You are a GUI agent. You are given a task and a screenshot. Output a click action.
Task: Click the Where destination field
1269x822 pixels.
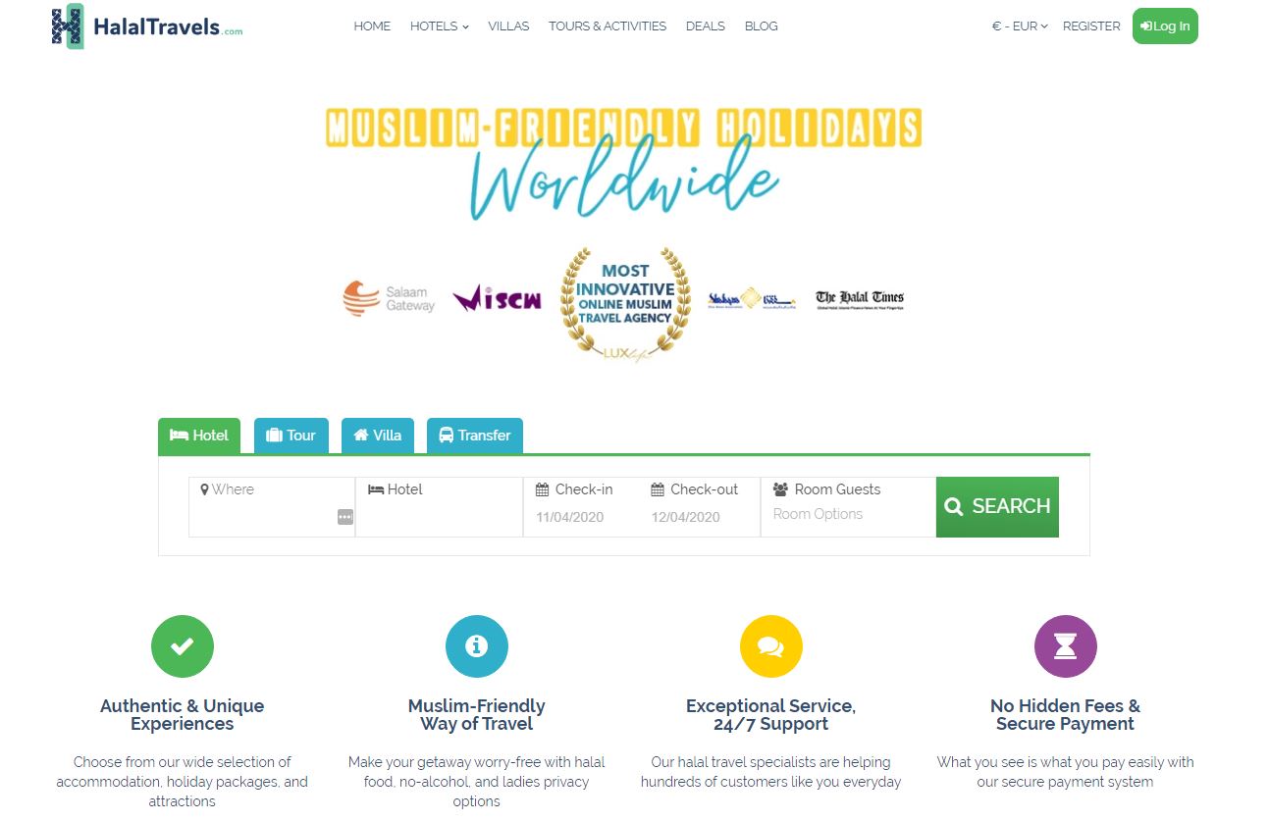click(272, 507)
